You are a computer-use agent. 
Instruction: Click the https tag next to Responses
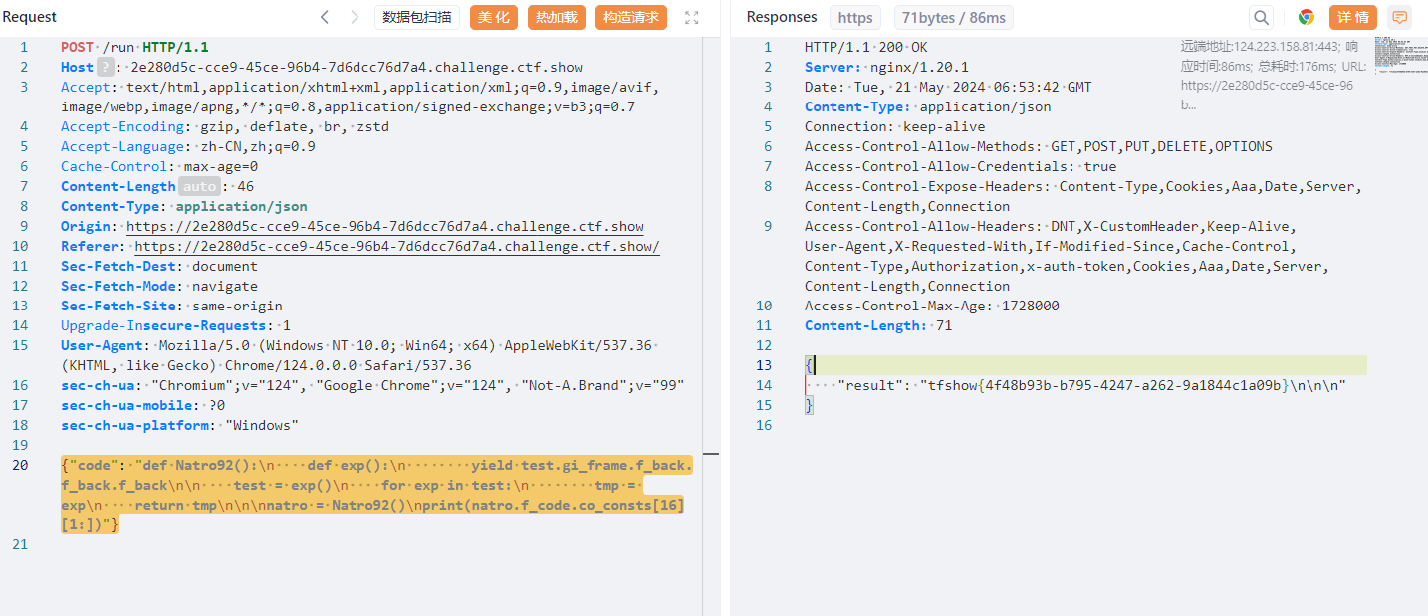(855, 17)
